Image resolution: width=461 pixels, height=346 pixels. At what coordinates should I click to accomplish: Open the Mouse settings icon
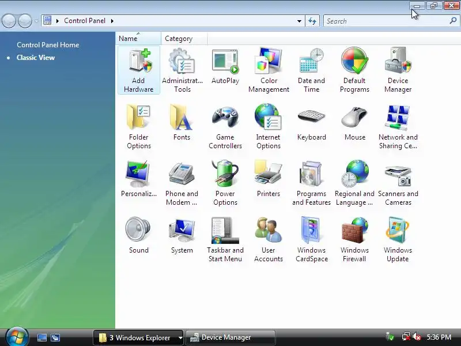click(x=355, y=123)
